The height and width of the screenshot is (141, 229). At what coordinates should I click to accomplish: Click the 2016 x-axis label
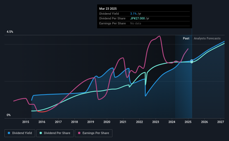pyautogui.click(x=42, y=122)
